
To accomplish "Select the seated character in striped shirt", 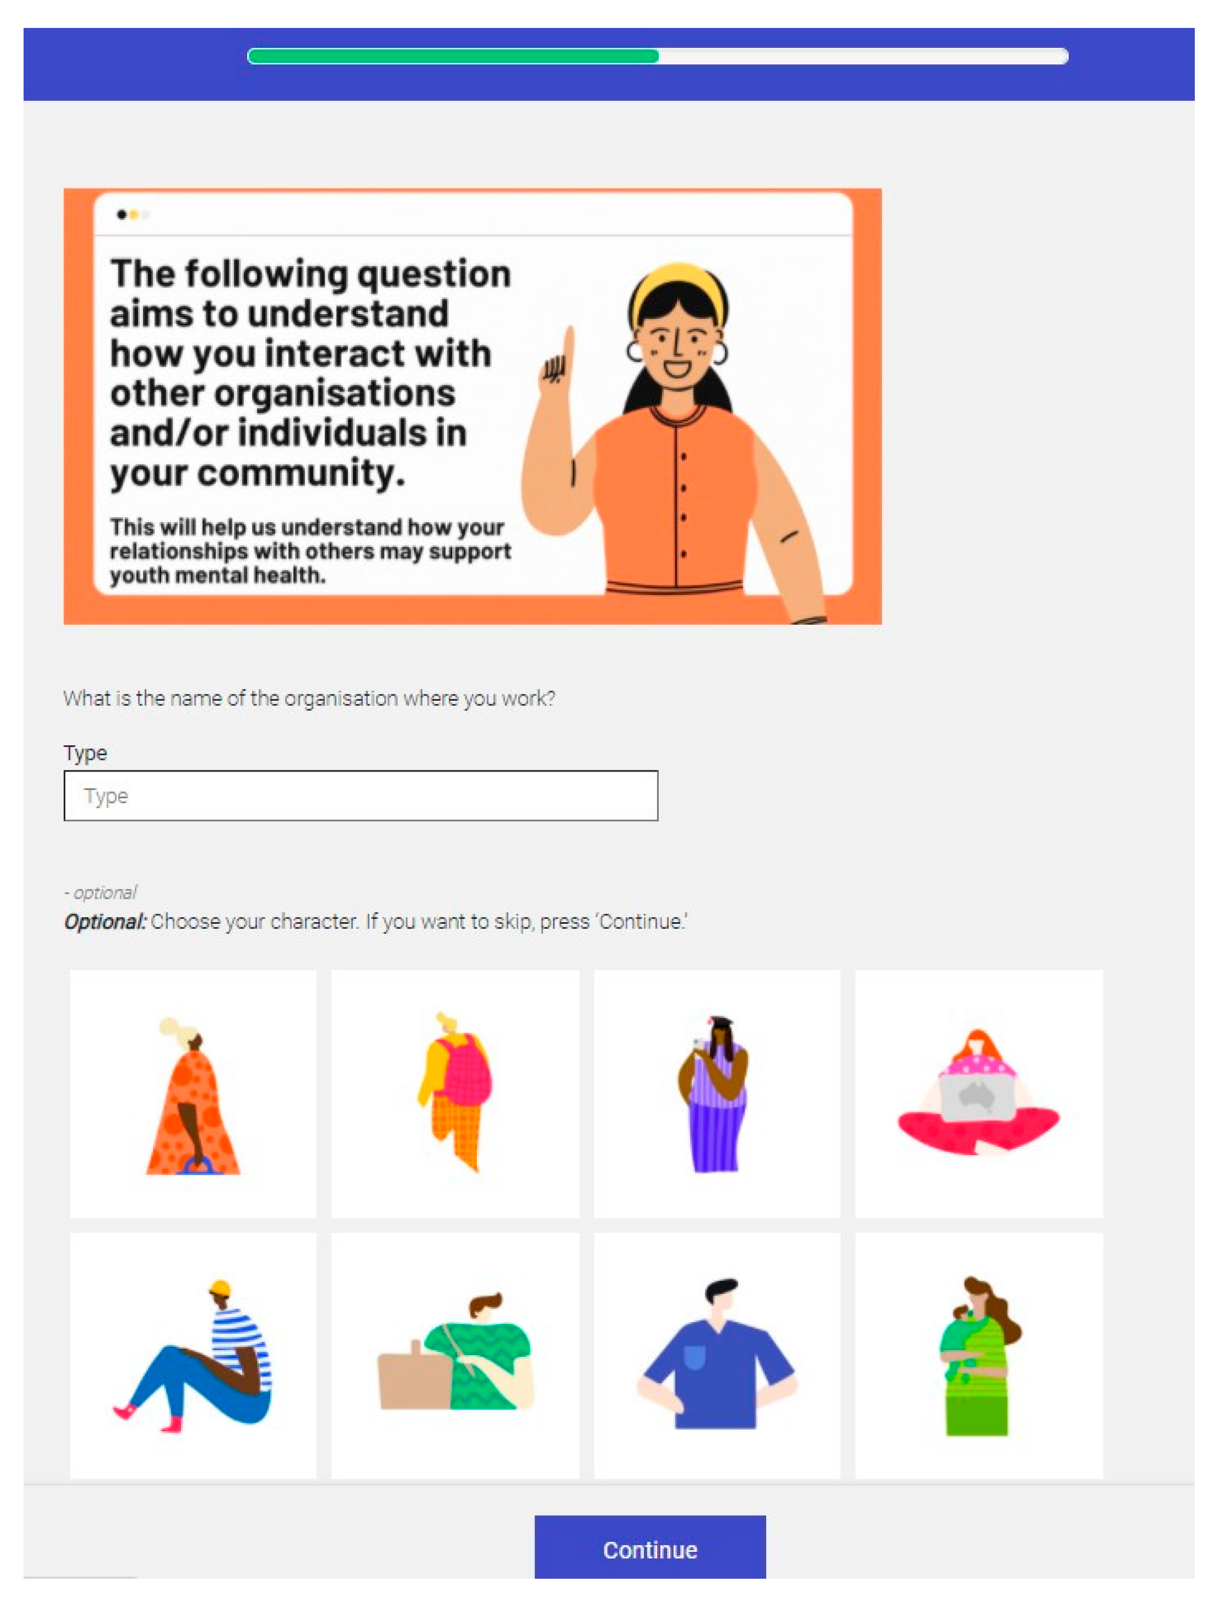I will [x=193, y=1355].
